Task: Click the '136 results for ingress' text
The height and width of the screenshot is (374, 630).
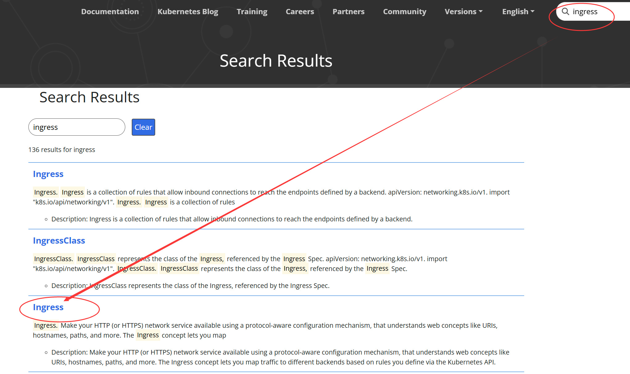Action: coord(62,150)
